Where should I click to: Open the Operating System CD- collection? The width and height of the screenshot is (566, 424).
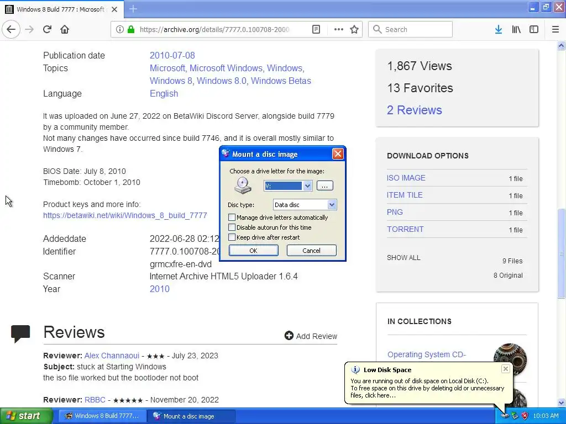point(427,354)
